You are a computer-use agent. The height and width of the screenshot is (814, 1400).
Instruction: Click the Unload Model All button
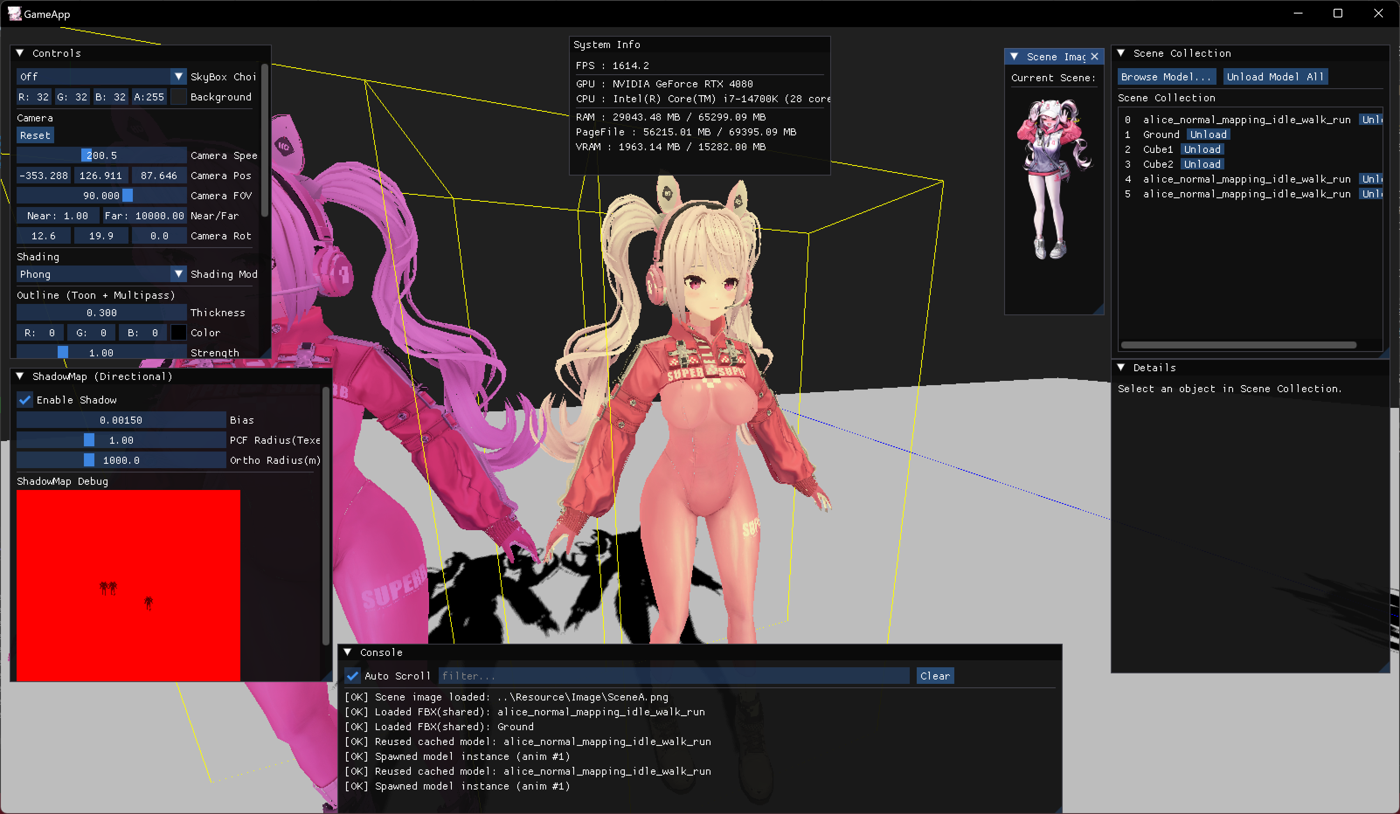click(x=1275, y=76)
